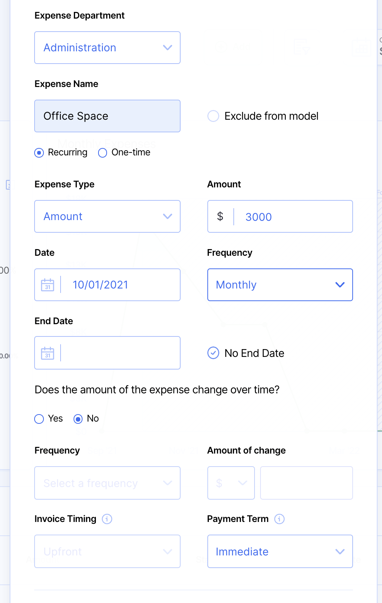Open the Expense Department Administration dropdown
The image size is (382, 603).
tap(107, 48)
